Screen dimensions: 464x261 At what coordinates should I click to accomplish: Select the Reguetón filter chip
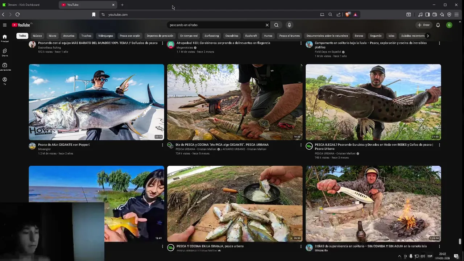[376, 36]
